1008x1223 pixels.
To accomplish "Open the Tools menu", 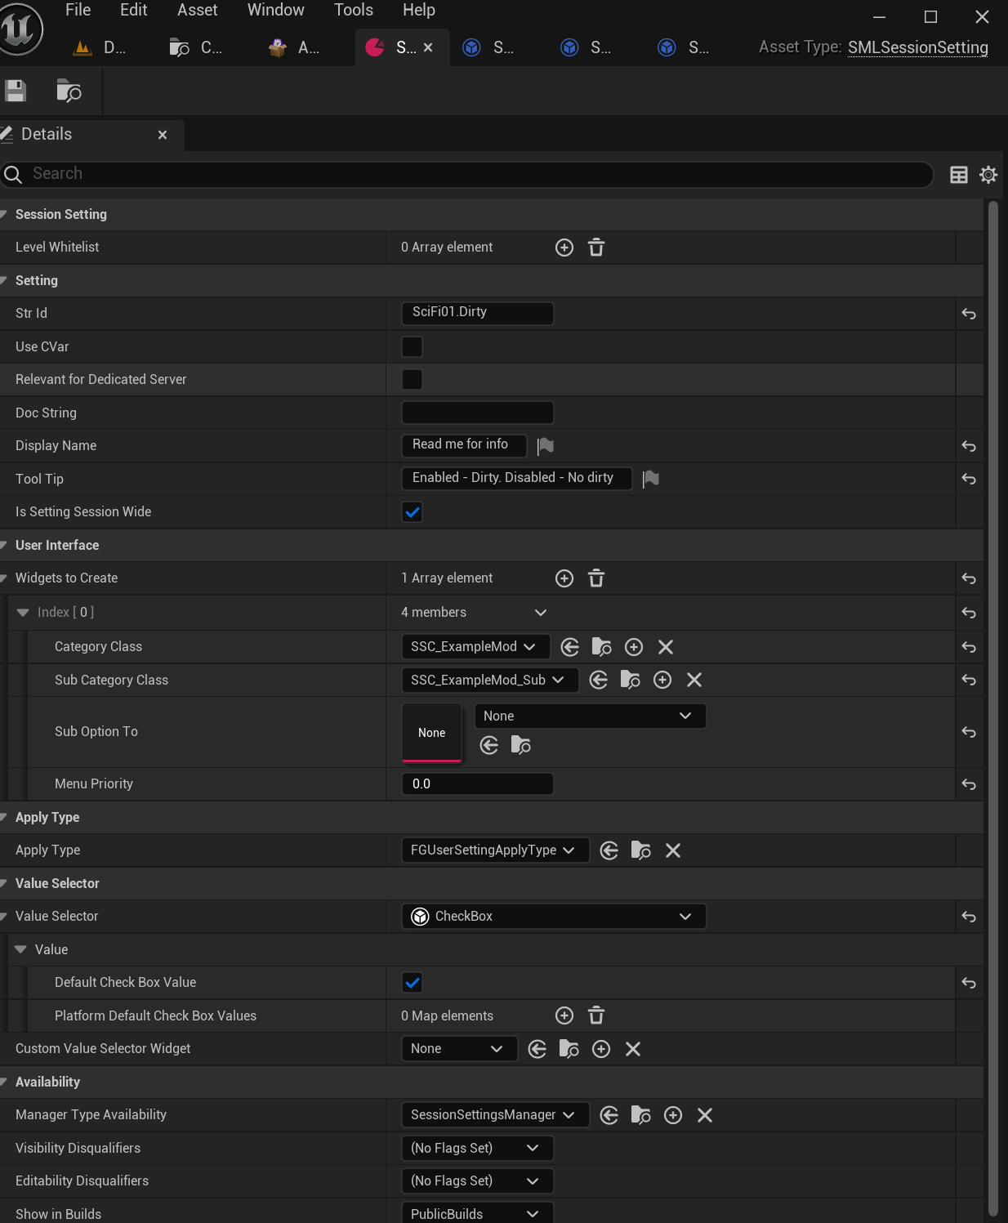I will [354, 10].
